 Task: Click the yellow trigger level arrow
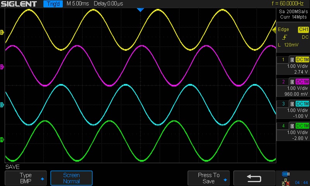[x=274, y=30]
